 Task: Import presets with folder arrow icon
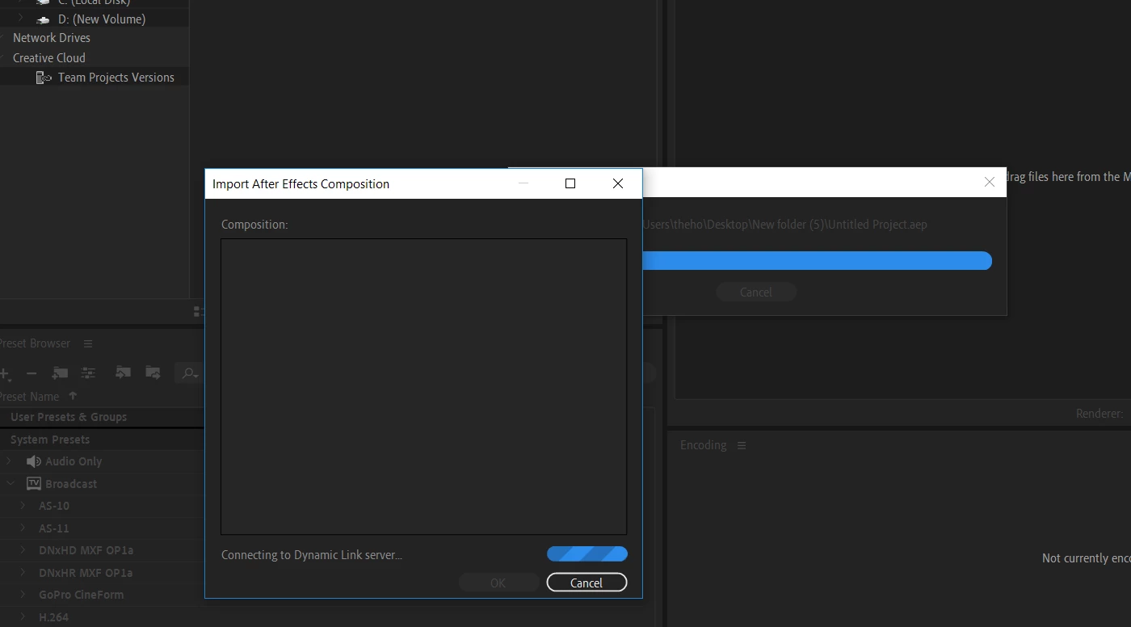pos(123,372)
